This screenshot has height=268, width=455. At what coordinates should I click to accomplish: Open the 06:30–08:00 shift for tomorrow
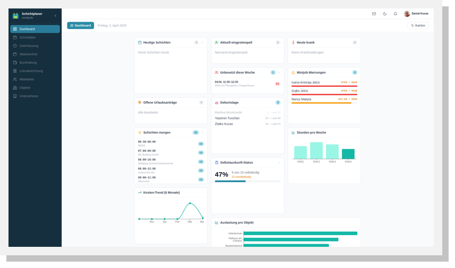pos(171,144)
